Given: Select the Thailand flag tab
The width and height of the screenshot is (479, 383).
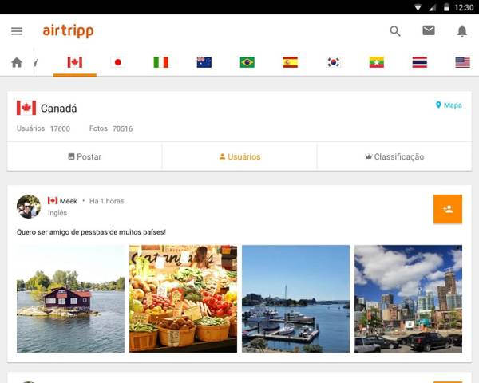Looking at the screenshot, I should tap(420, 62).
